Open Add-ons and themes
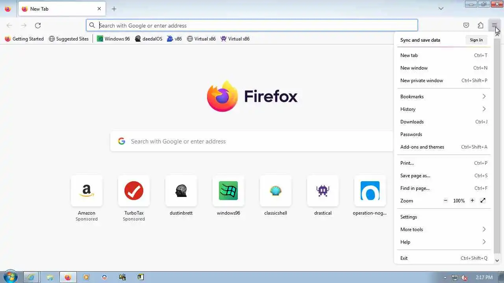 pyautogui.click(x=444, y=147)
